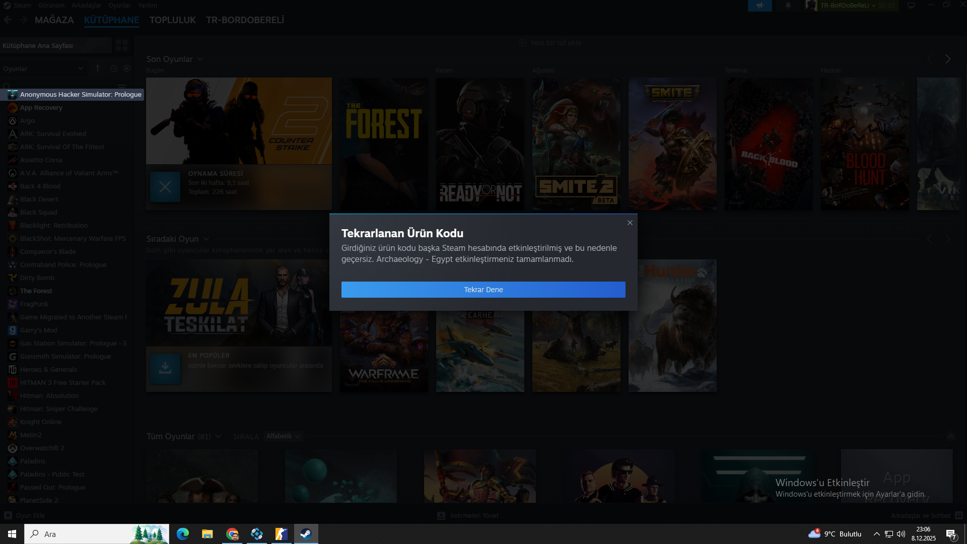The width and height of the screenshot is (967, 544).
Task: Download Zula with the install icon
Action: (165, 369)
